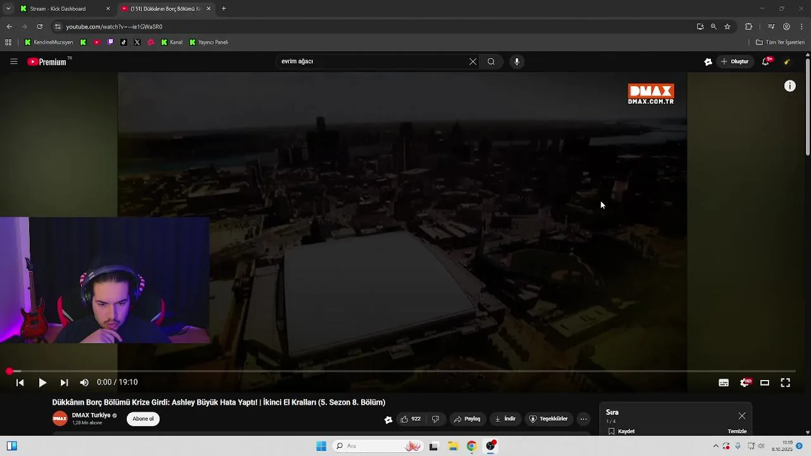Switch to theater mode
The height and width of the screenshot is (456, 811).
click(765, 383)
